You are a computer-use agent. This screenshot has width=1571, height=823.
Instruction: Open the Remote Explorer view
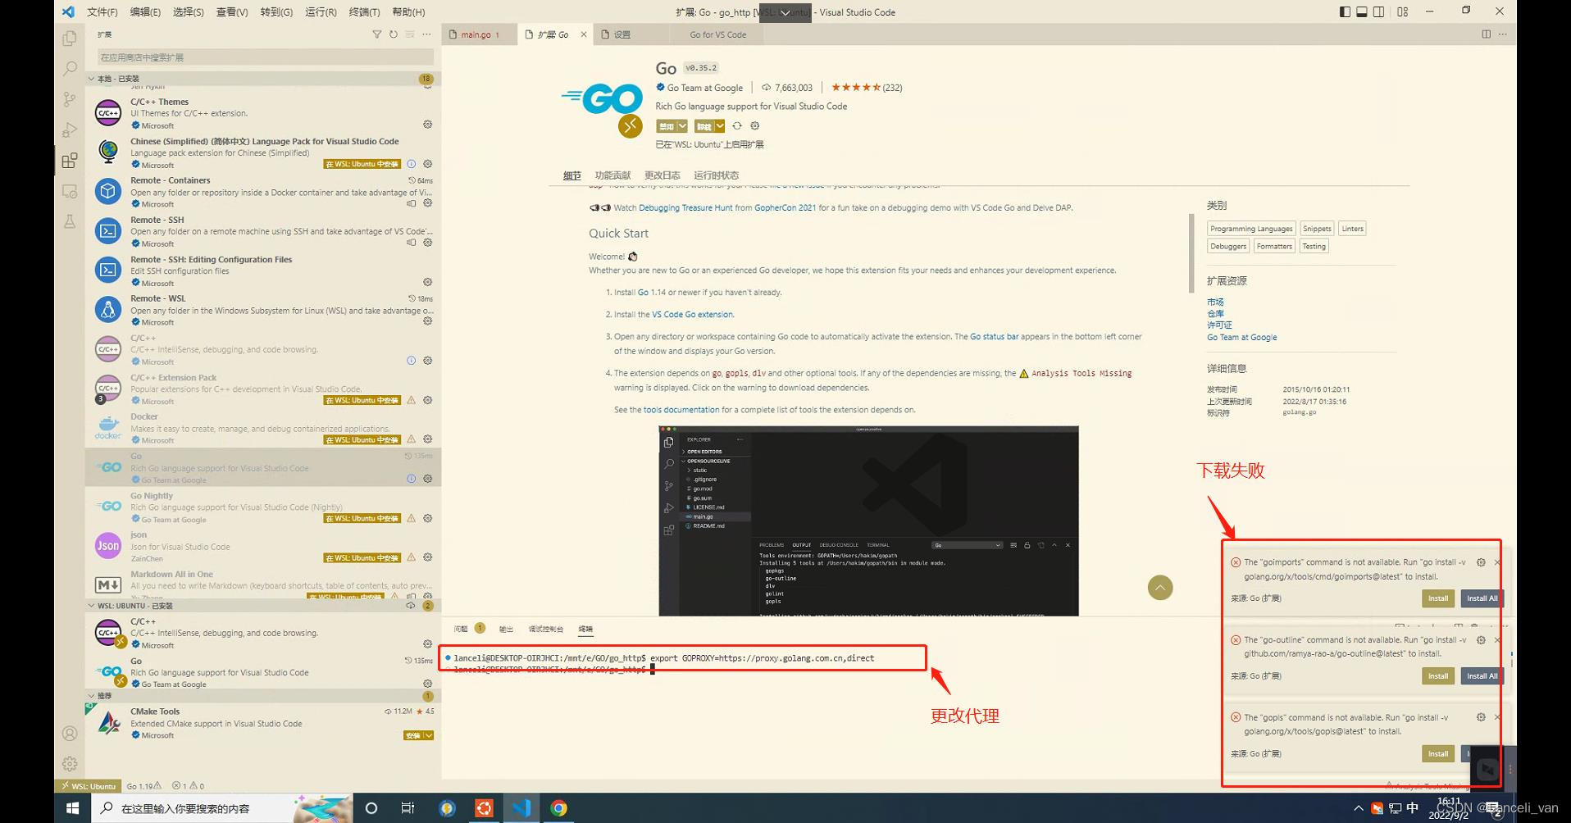pos(69,191)
